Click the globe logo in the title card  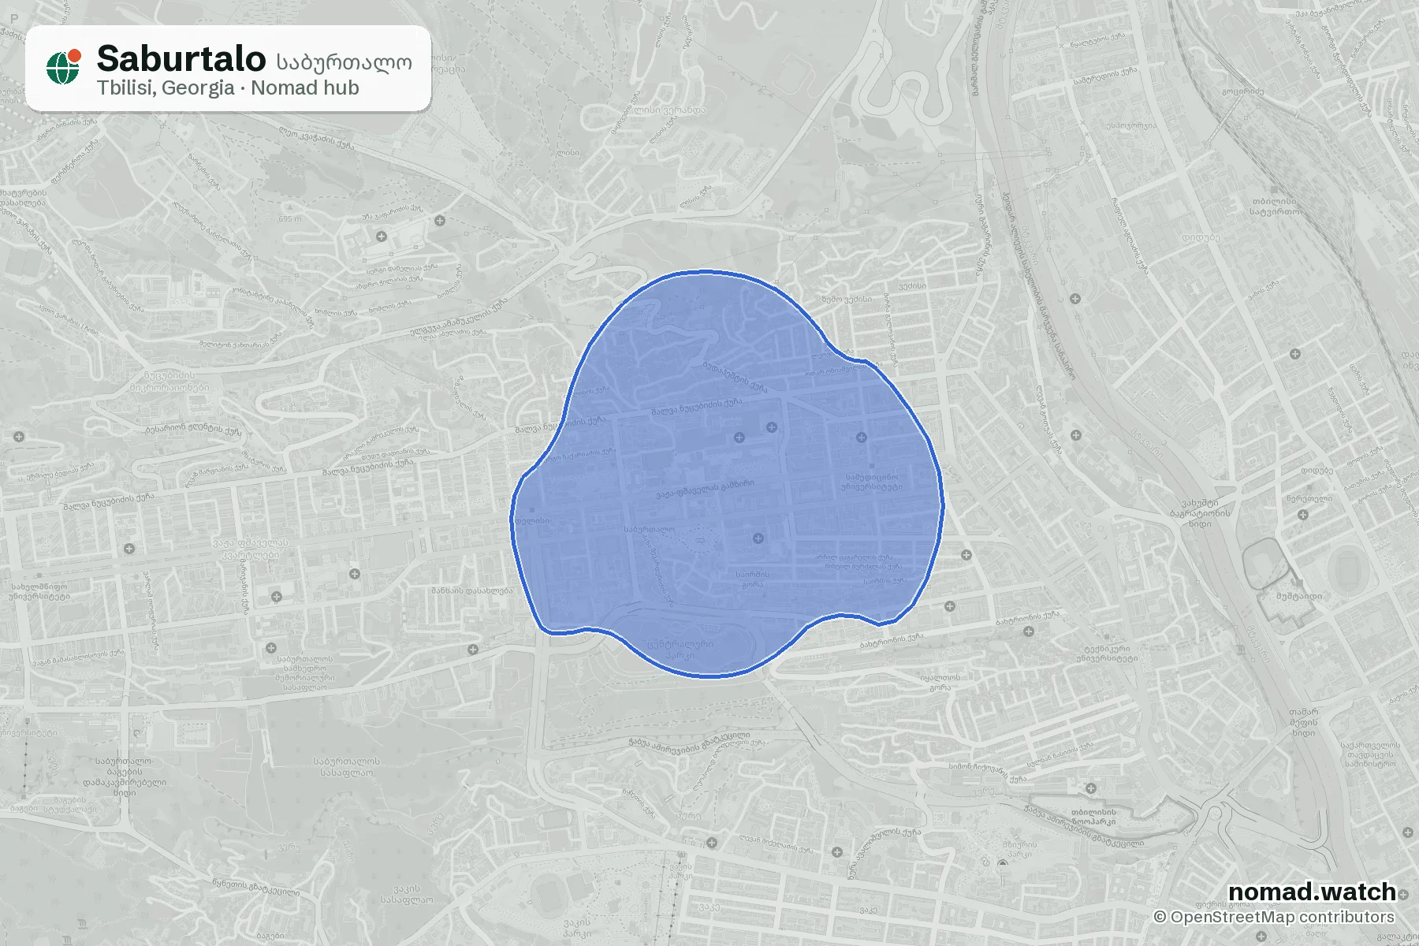click(64, 67)
